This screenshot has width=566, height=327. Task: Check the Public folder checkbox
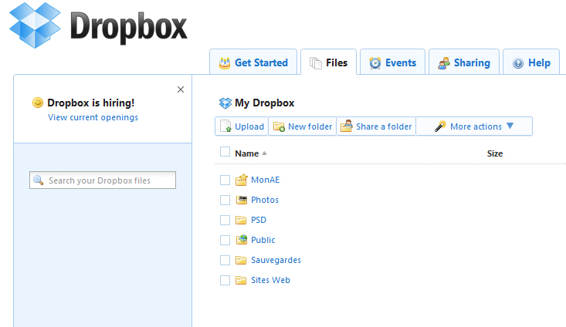coord(225,240)
